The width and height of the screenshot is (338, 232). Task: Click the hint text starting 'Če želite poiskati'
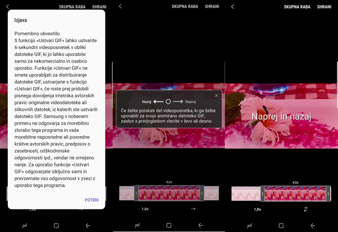pos(168,116)
